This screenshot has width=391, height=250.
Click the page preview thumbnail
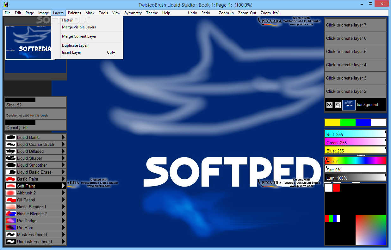tap(28, 43)
